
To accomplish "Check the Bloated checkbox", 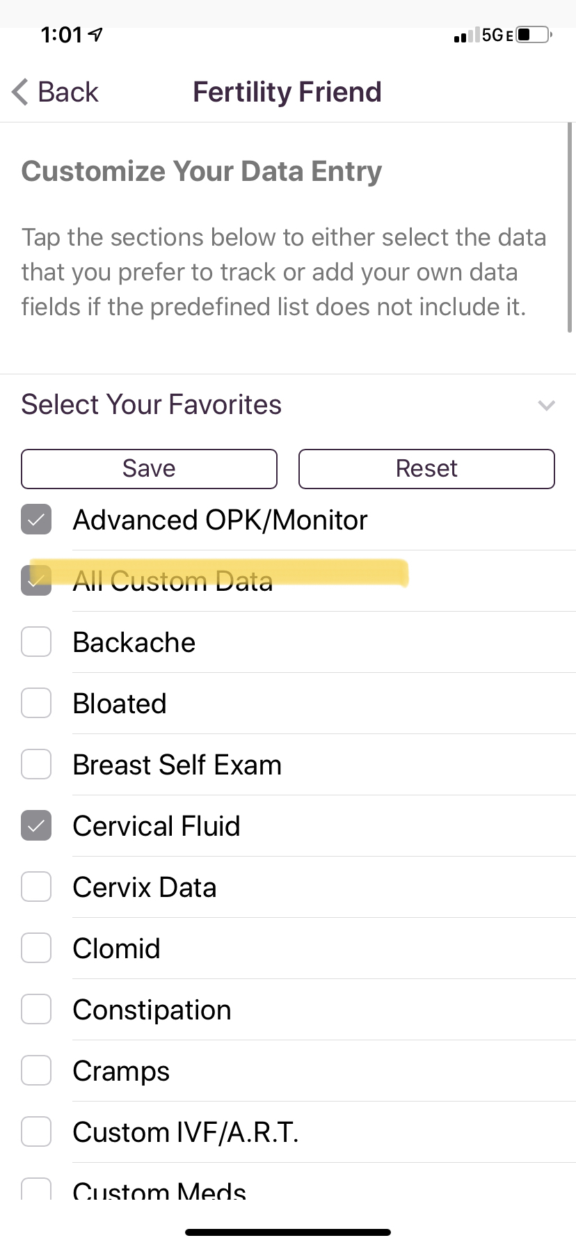I will [36, 703].
